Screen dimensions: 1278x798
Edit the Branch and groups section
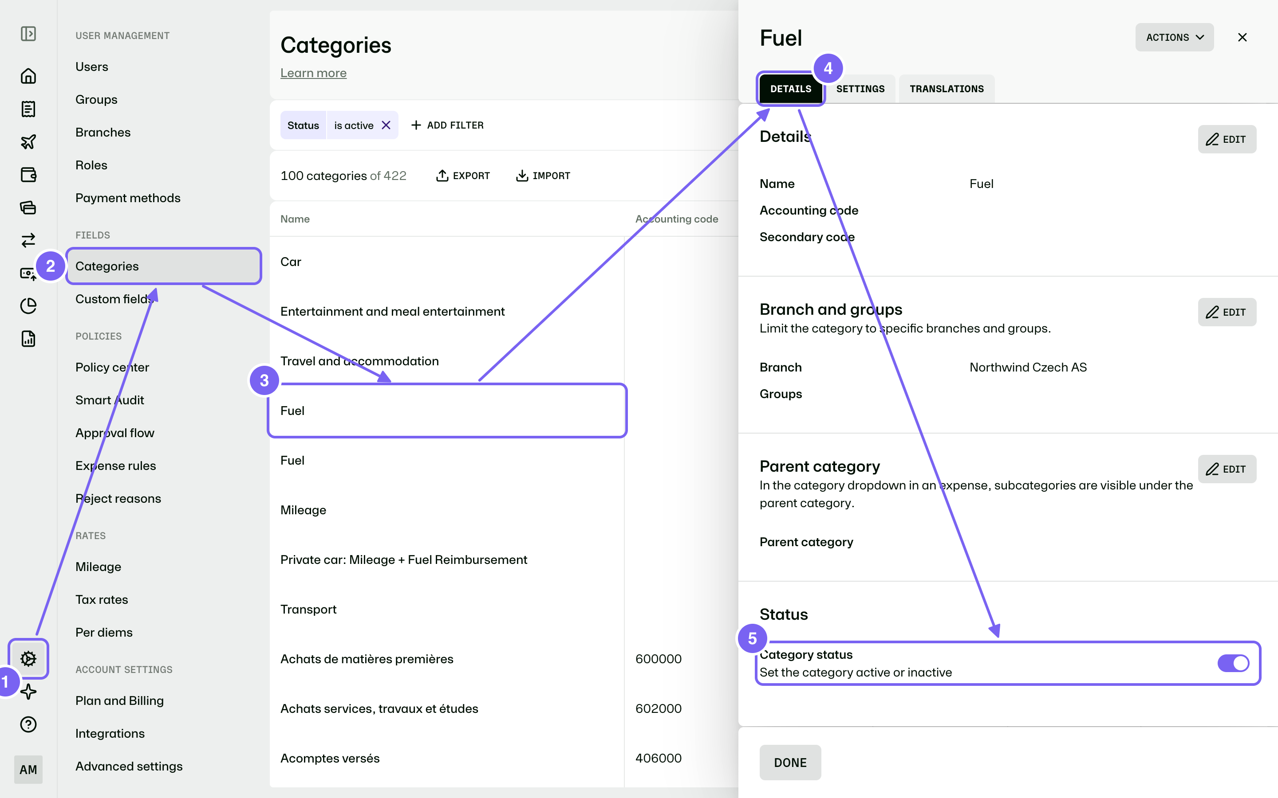pyautogui.click(x=1227, y=312)
